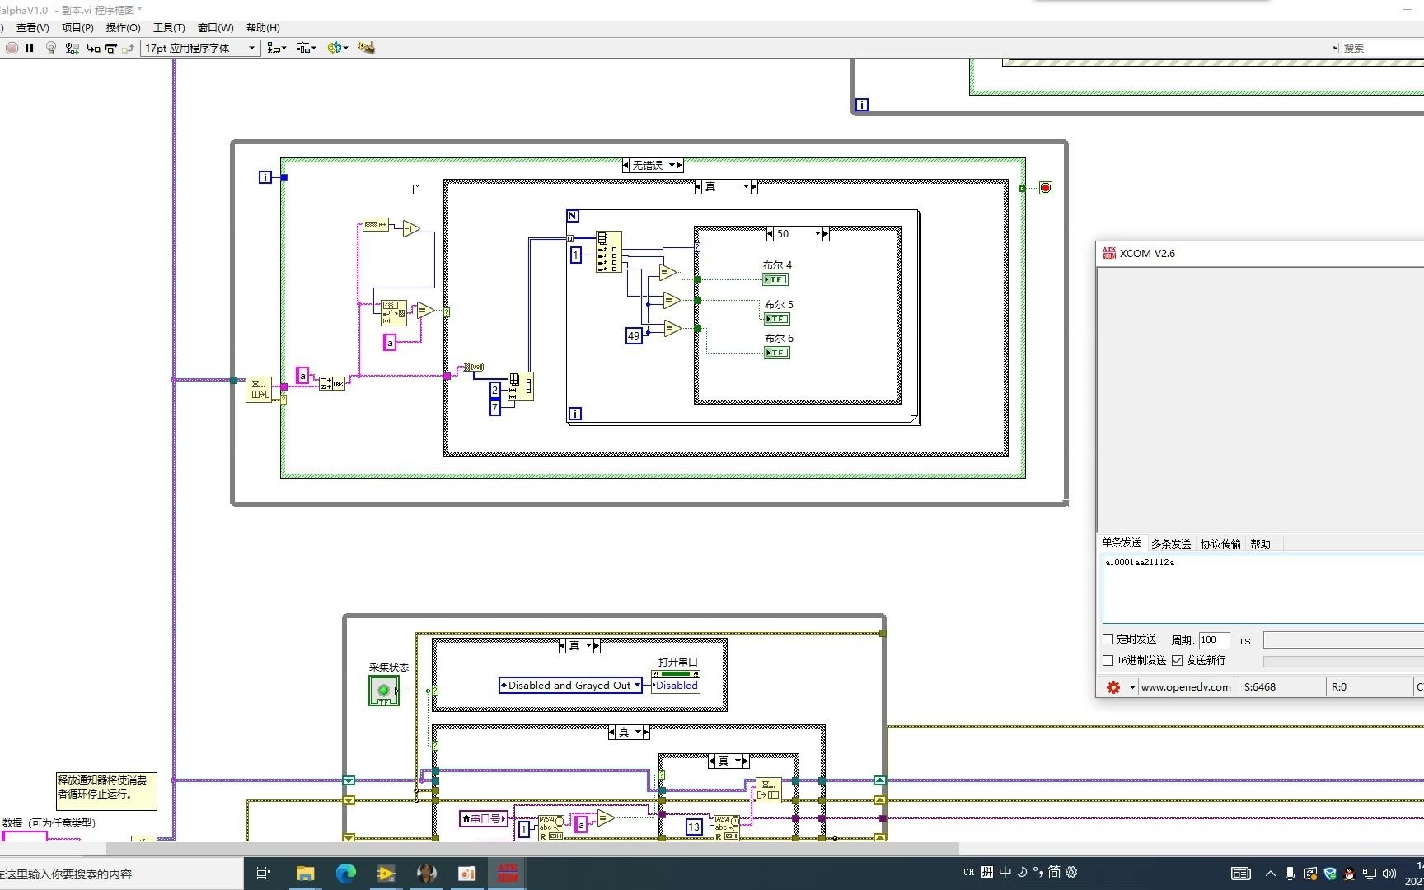The height and width of the screenshot is (890, 1424).
Task: Uncheck the 发送新行 checkbox
Action: pos(1178,661)
